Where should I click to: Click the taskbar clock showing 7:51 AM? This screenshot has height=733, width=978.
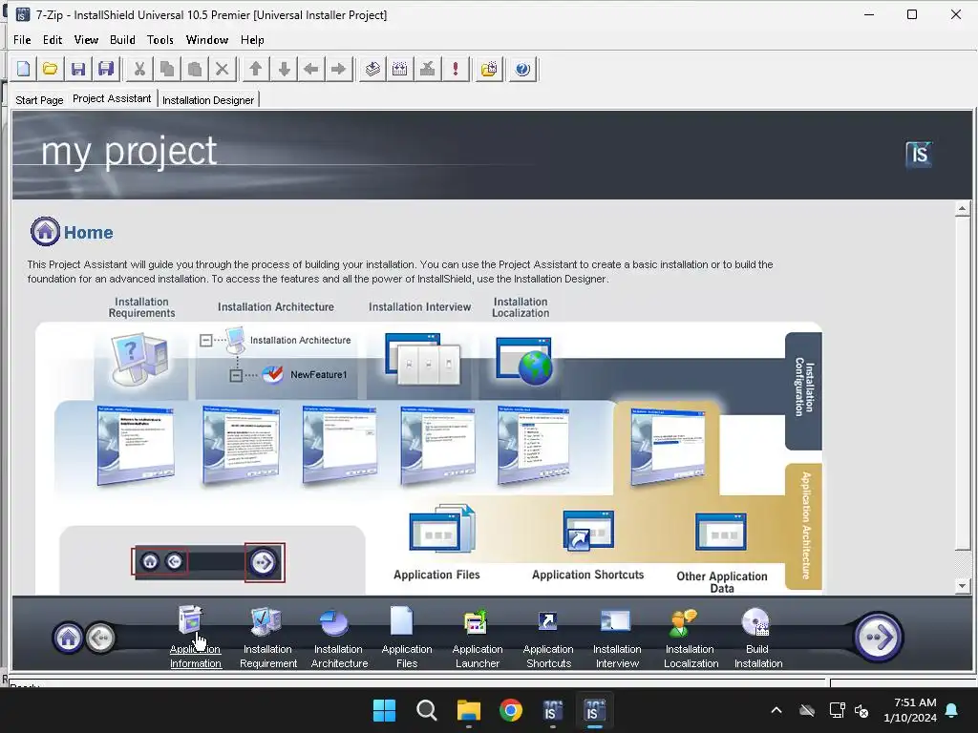coord(910,710)
